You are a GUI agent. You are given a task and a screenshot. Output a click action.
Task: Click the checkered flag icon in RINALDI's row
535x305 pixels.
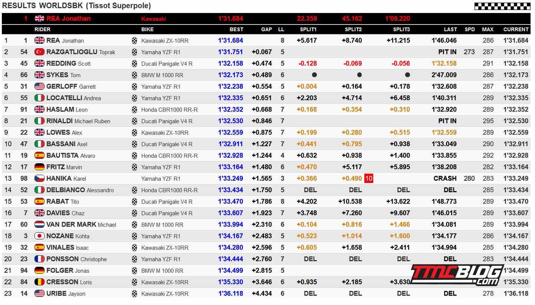[134, 121]
